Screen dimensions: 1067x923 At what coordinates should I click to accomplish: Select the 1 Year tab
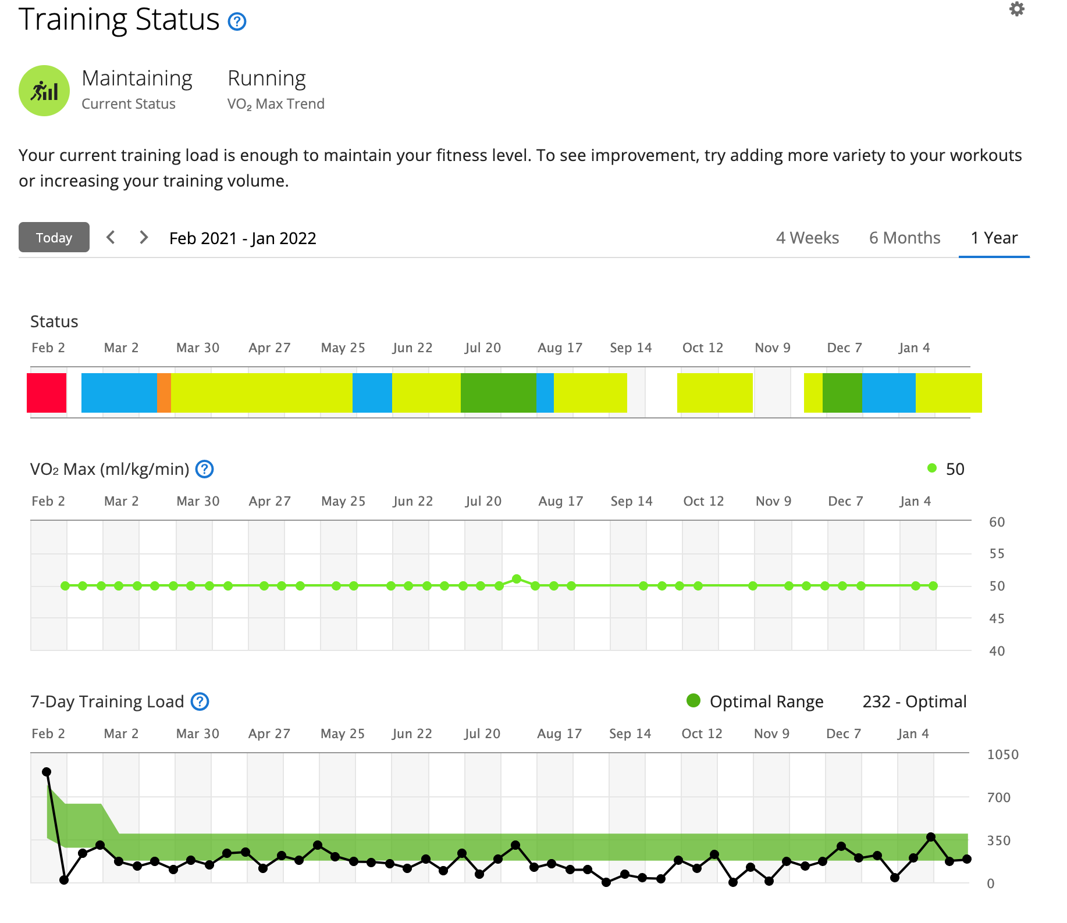[x=994, y=238]
